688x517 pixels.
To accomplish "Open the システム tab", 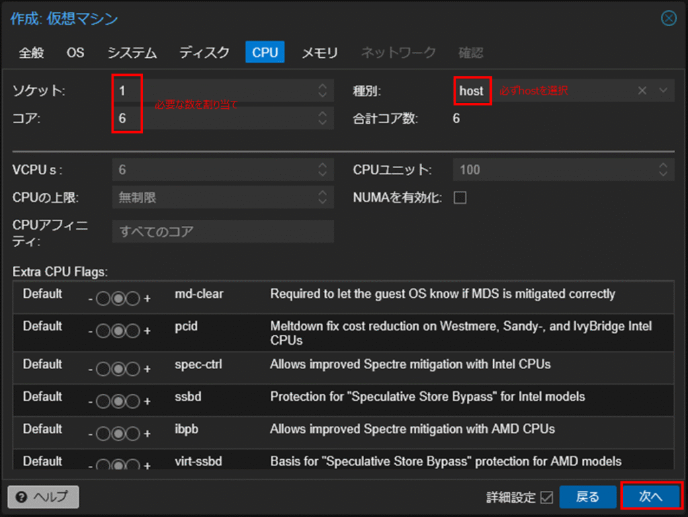I will tap(132, 52).
